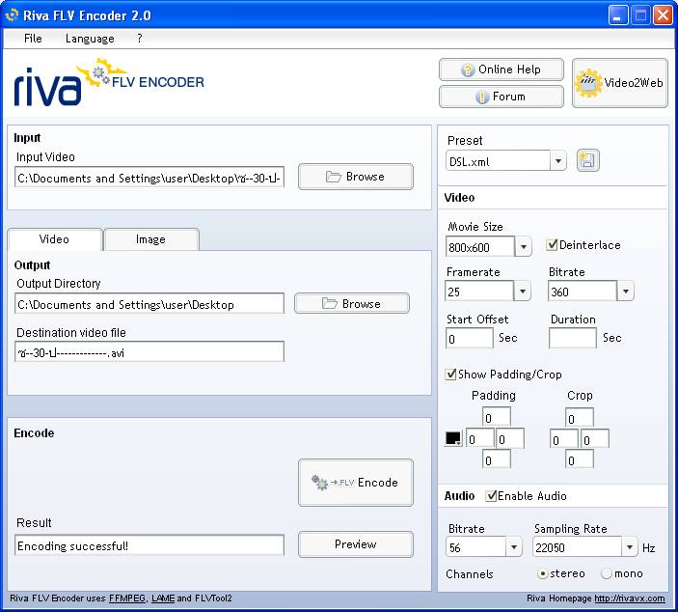Click the Destination video file field
This screenshot has height=612, width=678.
pos(149,351)
